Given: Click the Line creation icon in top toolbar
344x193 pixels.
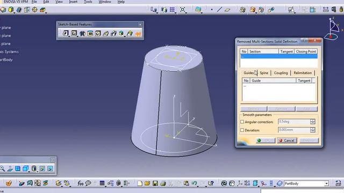Looking at the screenshot, I should tap(219, 10).
